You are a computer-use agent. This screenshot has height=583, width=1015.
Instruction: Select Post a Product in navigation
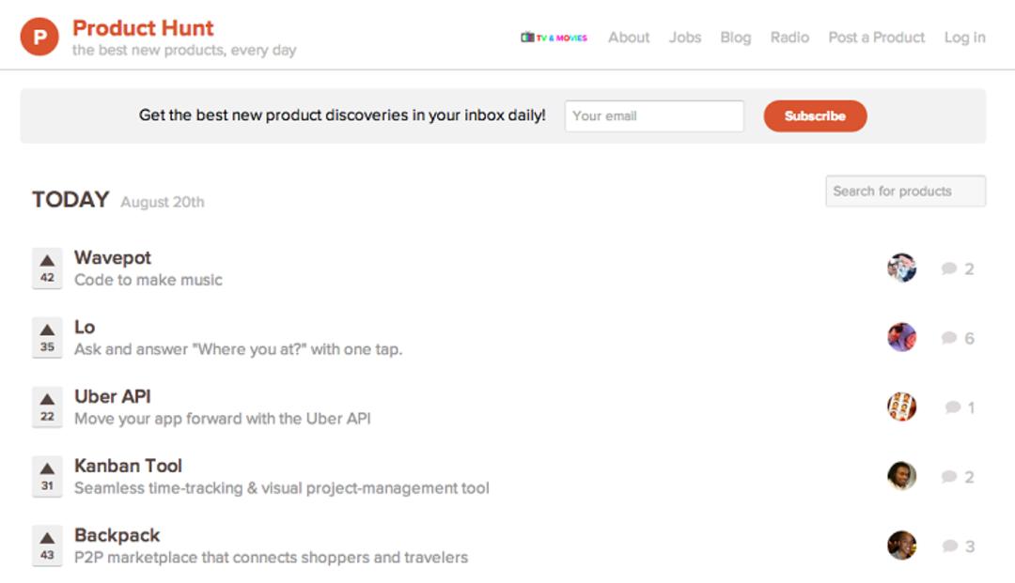click(x=877, y=38)
